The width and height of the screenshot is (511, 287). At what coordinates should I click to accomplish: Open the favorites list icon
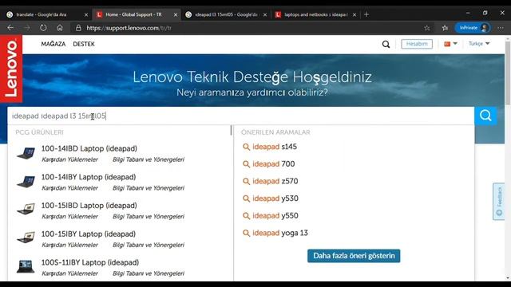pyautogui.click(x=445, y=28)
